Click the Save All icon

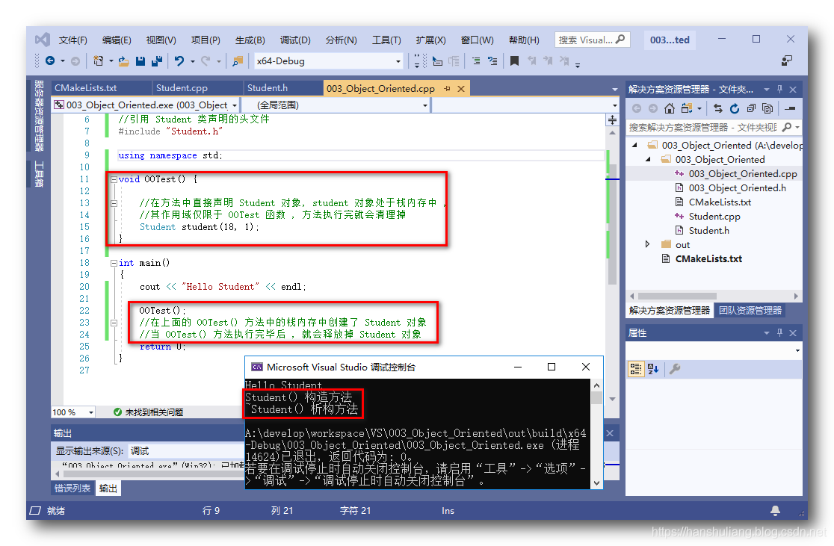(x=157, y=61)
